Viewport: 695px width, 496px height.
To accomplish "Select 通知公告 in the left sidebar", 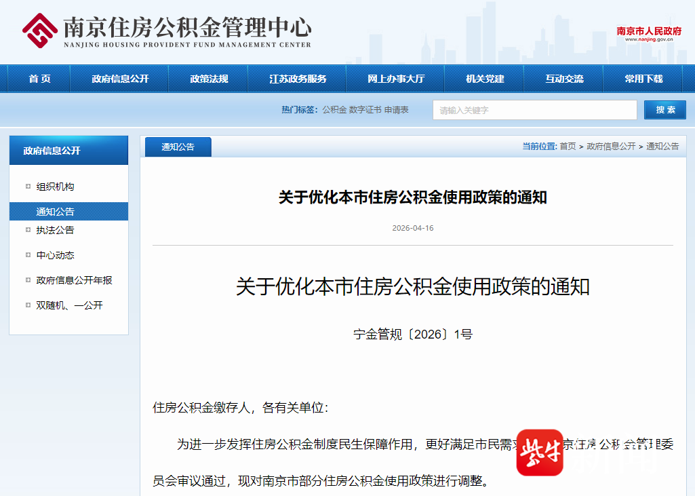I will pyautogui.click(x=55, y=212).
